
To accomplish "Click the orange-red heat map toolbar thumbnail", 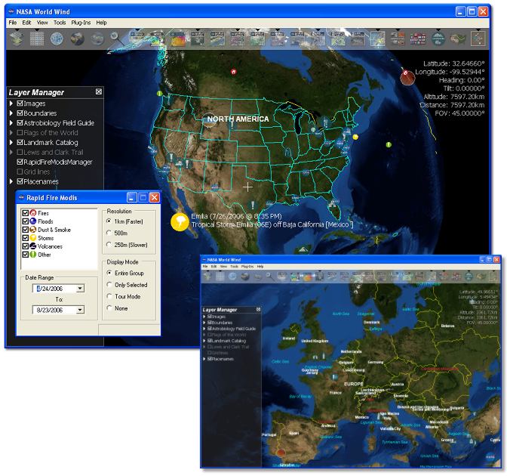I will (x=178, y=39).
